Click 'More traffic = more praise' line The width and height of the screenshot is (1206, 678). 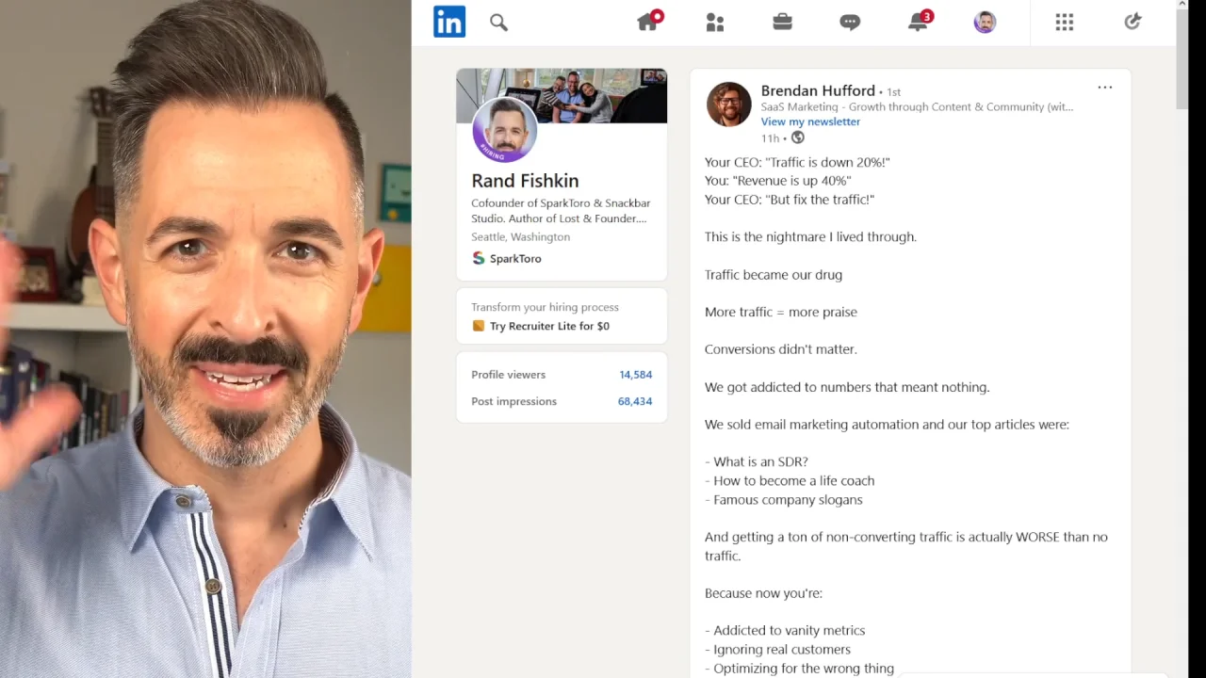pyautogui.click(x=781, y=312)
